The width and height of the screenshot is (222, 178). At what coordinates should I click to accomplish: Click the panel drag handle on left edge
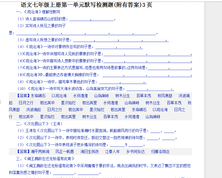point(1,102)
